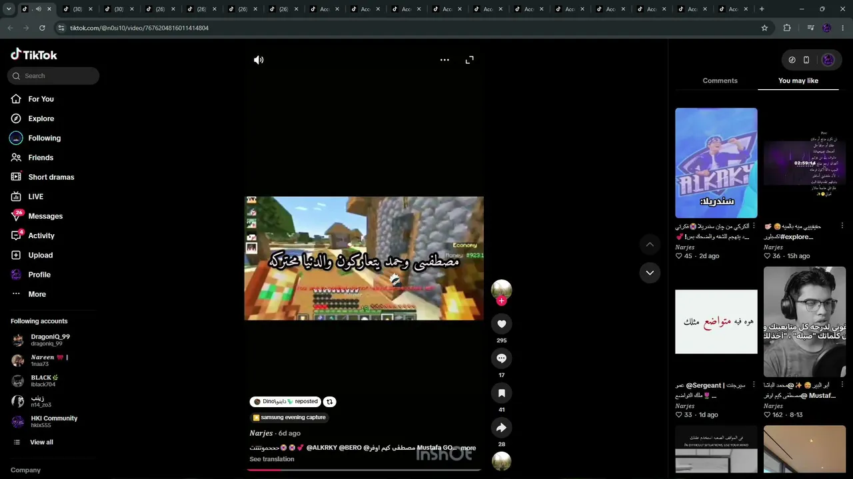
Task: Bookmark this page with the star icon
Action: [764, 28]
